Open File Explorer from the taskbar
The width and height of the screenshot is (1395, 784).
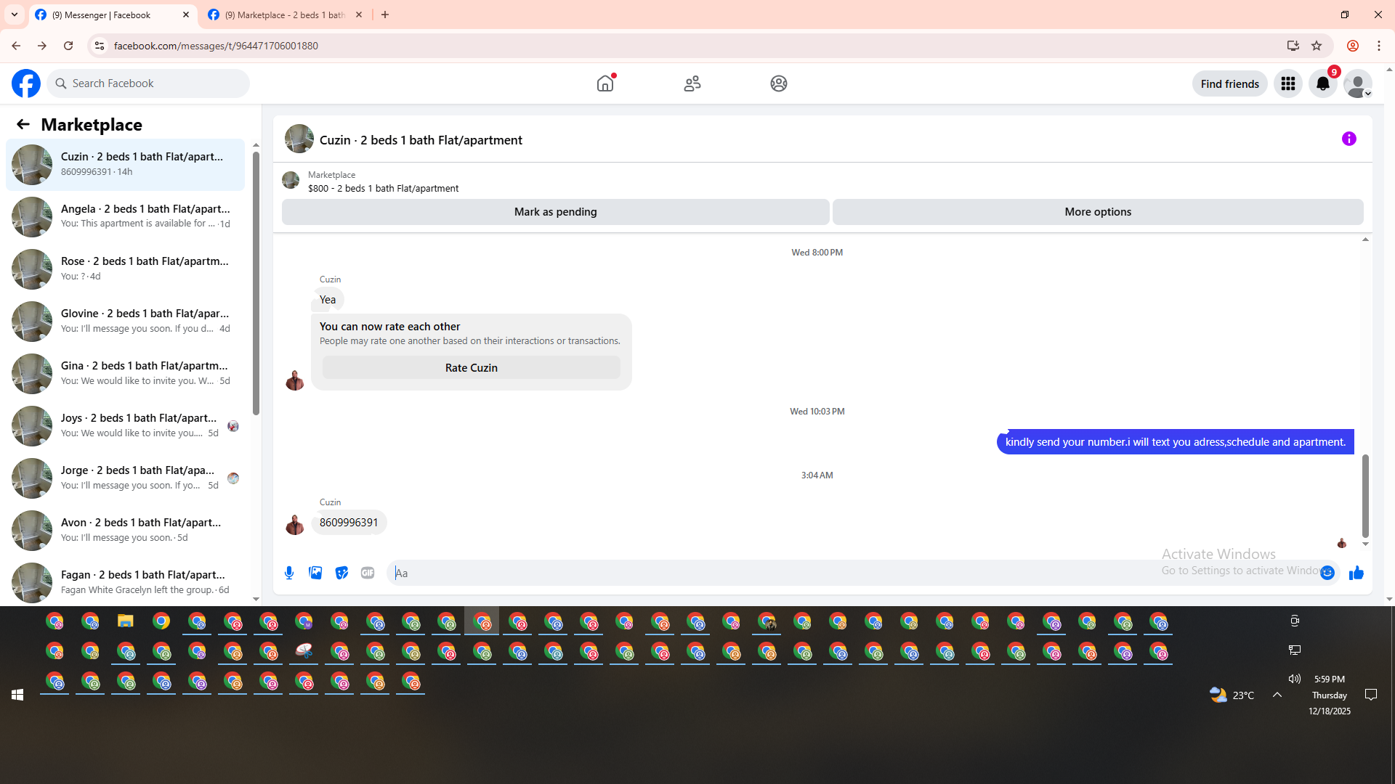[126, 621]
